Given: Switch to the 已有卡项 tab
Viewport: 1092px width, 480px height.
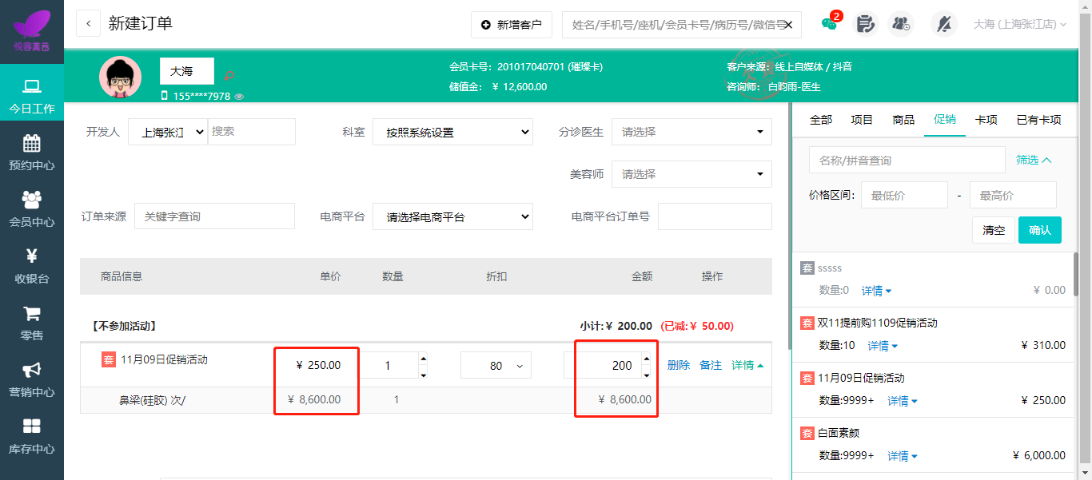Looking at the screenshot, I should point(1038,120).
